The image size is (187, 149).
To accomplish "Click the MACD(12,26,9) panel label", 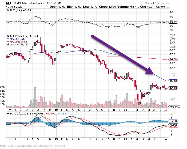I will point(21,114).
